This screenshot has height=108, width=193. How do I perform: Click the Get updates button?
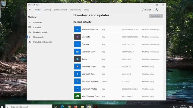156,16
